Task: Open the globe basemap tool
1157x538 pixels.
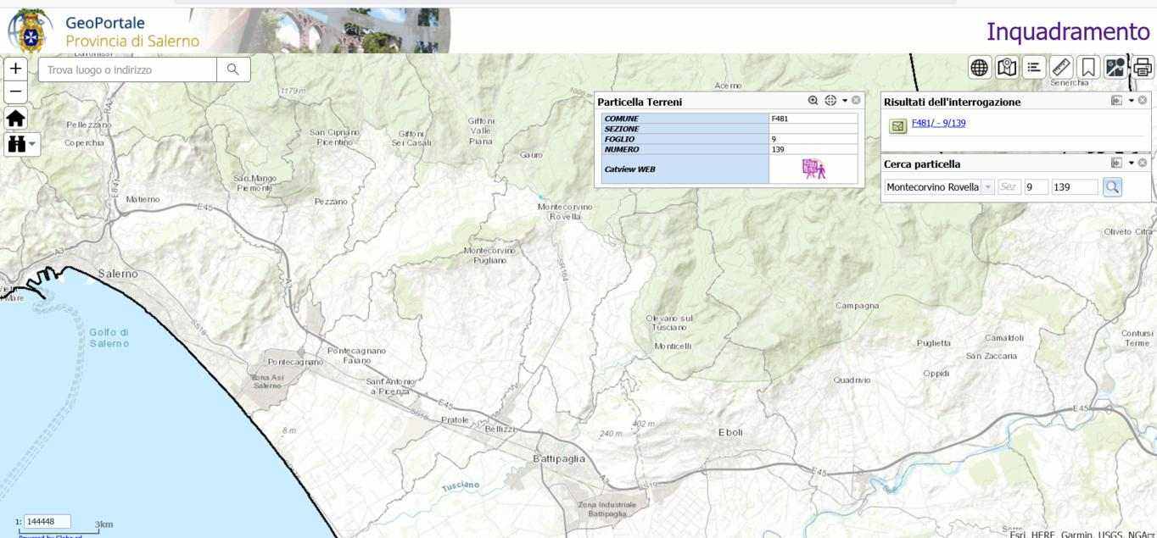Action: tap(979, 68)
